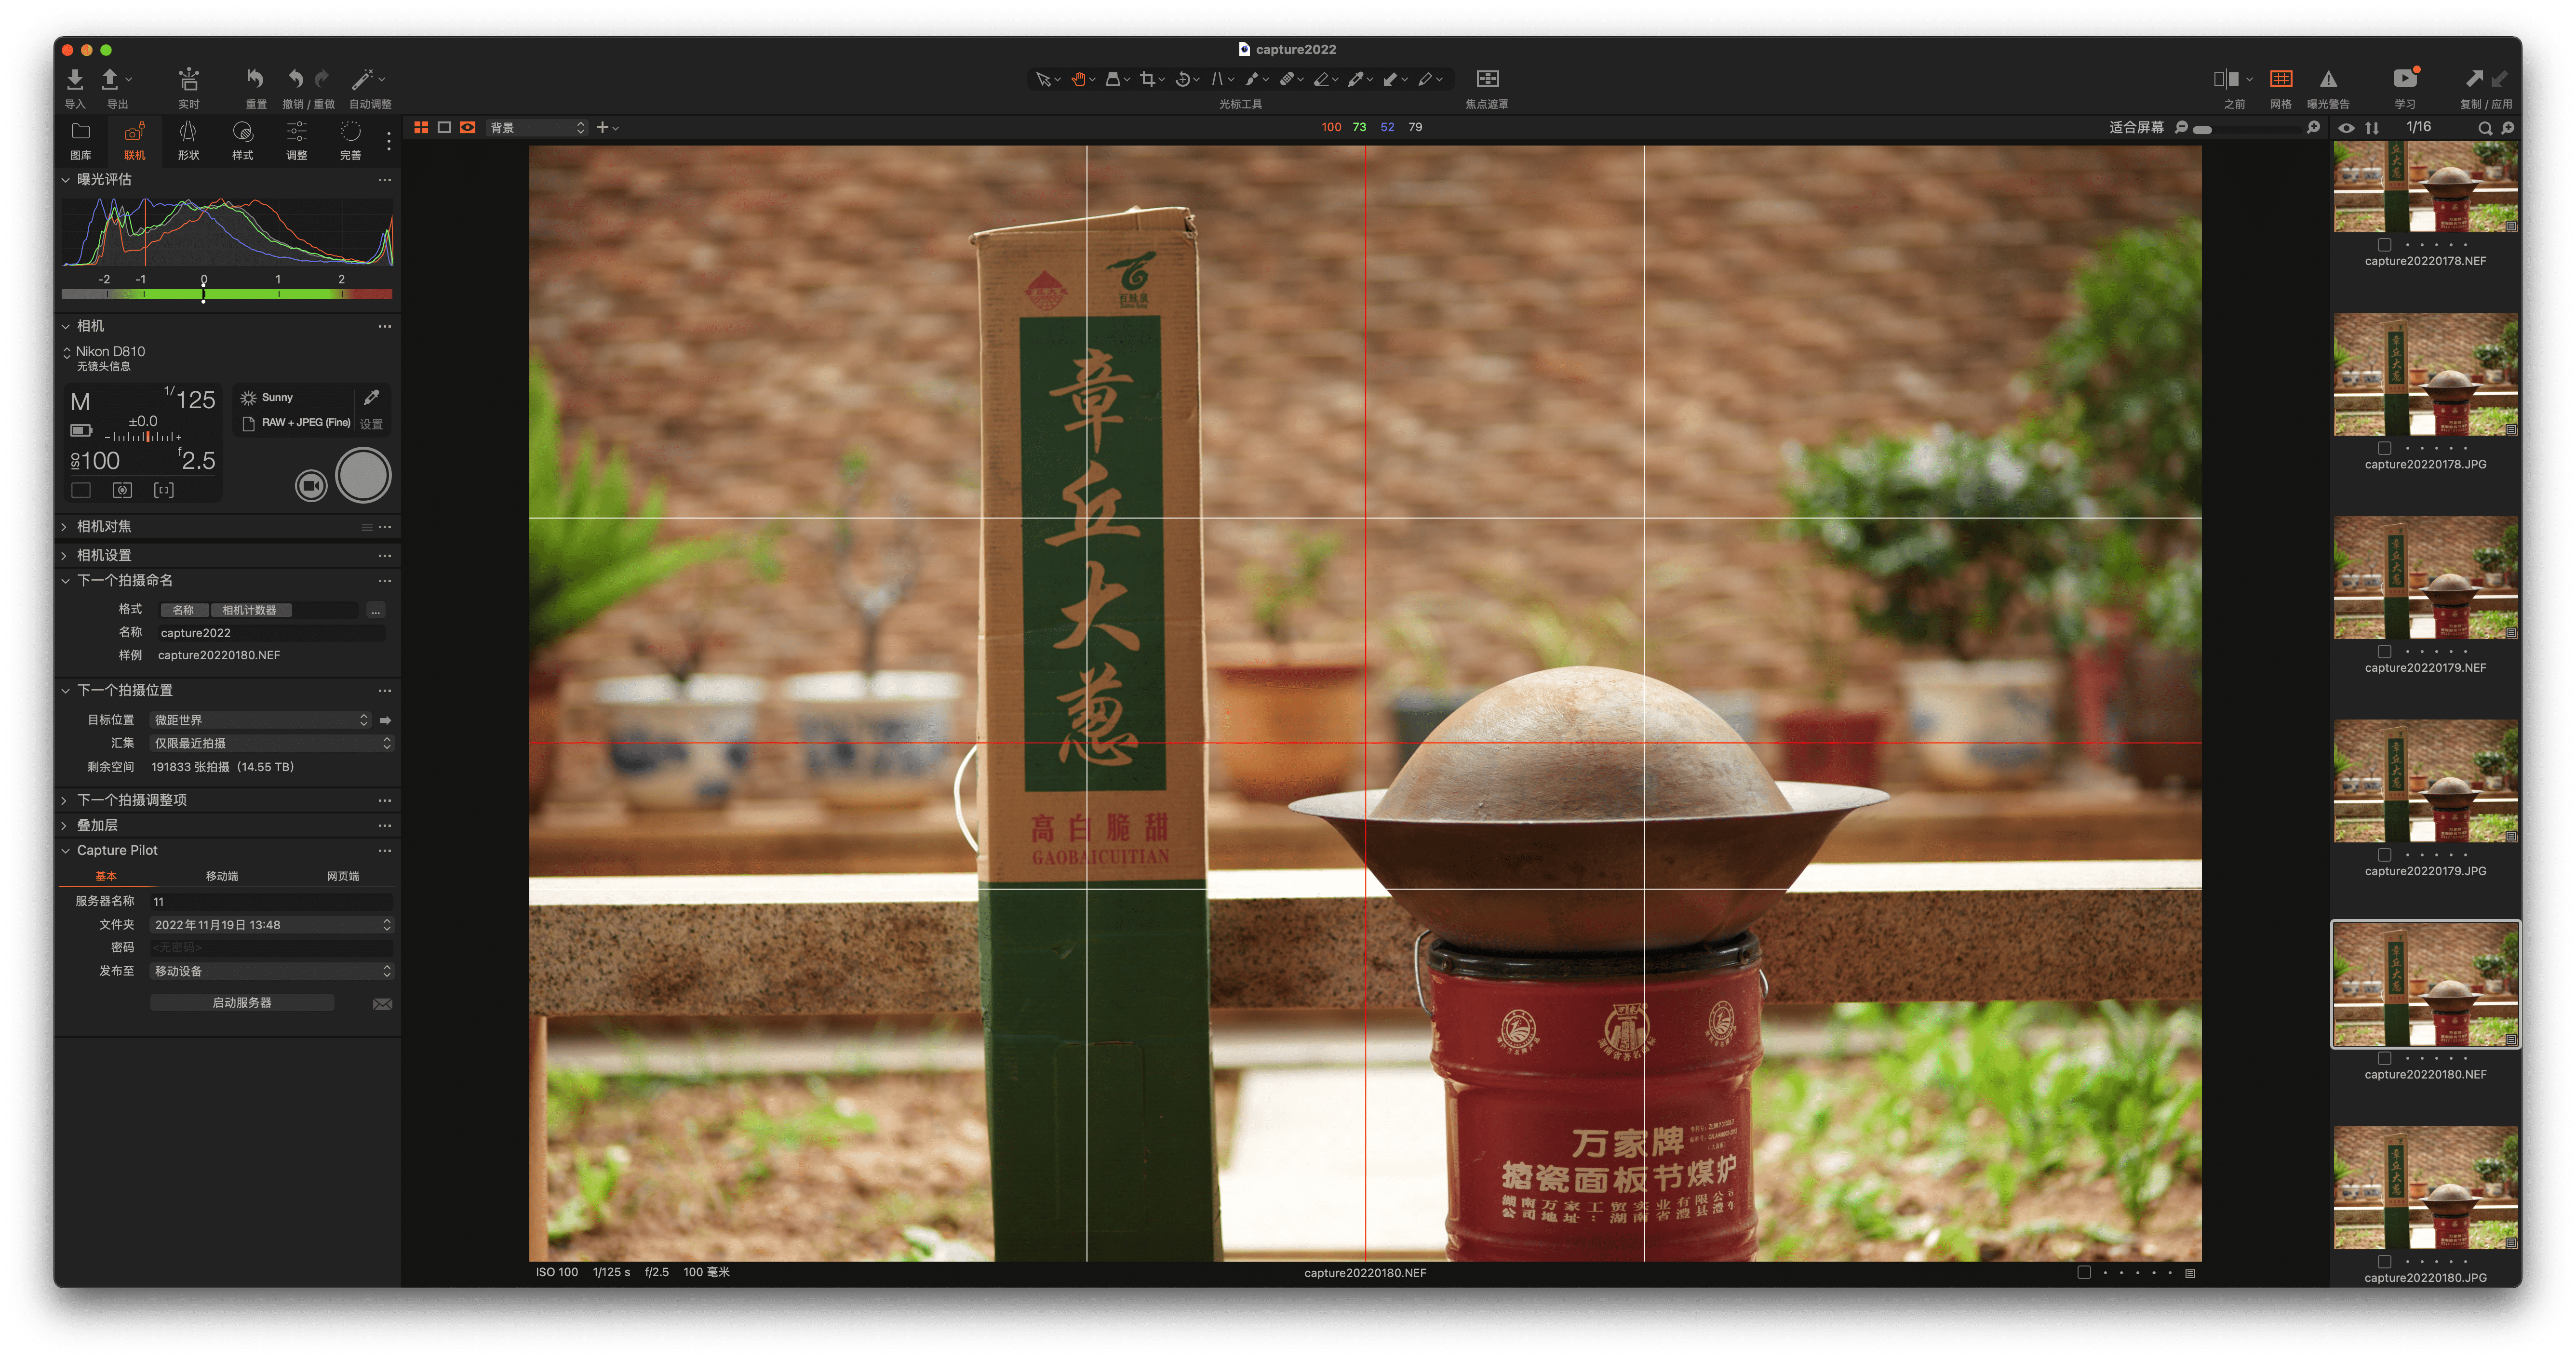This screenshot has width=2576, height=1359.
Task: Open the 目标位置 destination dropdown
Action: coord(260,720)
